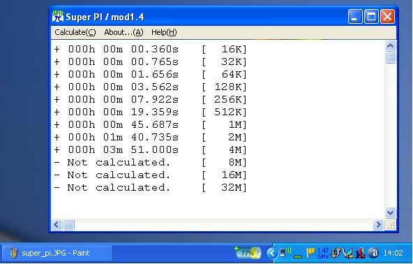
Task: Click the vertical scrollbar down arrow
Action: click(391, 212)
